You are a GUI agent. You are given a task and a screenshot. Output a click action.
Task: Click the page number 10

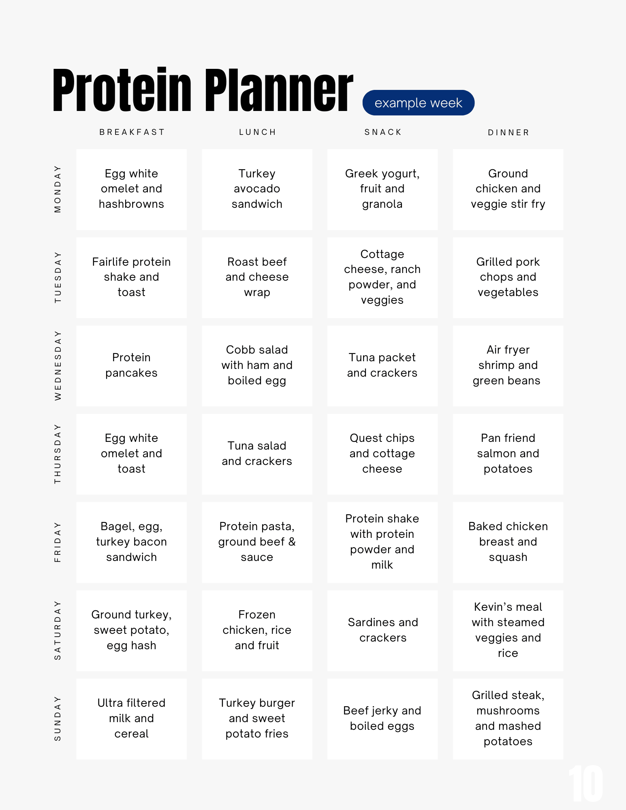tap(586, 783)
